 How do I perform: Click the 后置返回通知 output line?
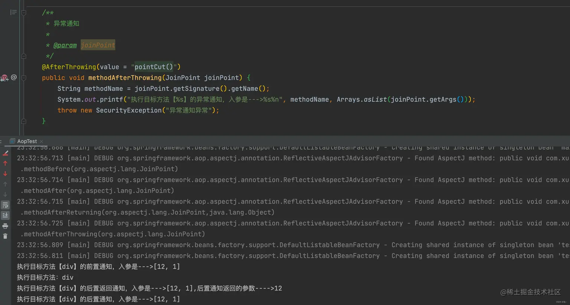coord(149,288)
